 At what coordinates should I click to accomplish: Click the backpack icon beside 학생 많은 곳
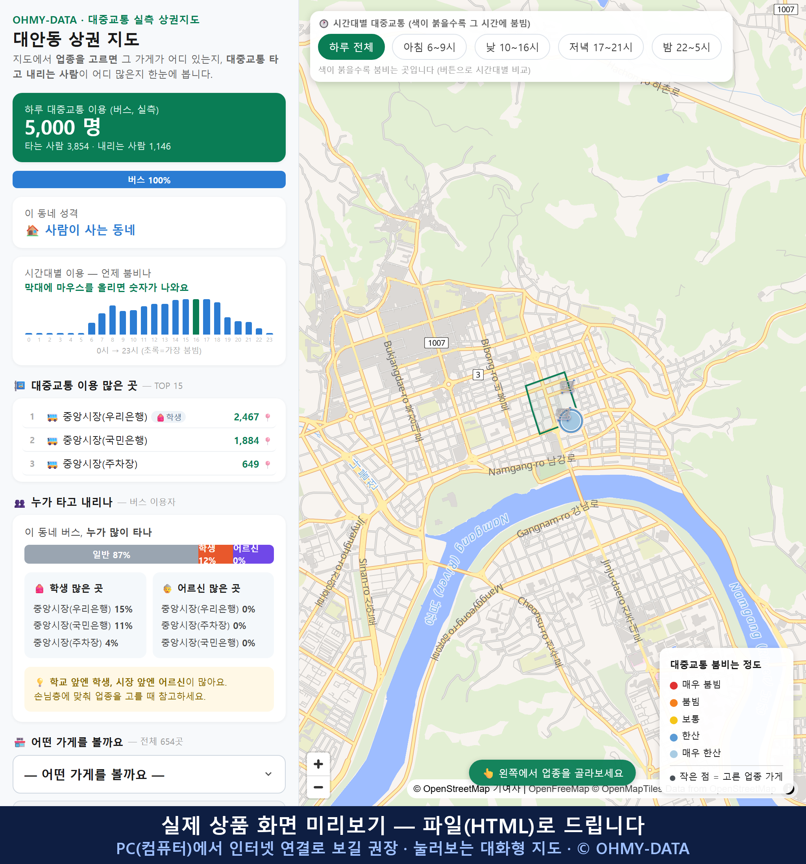coord(39,588)
